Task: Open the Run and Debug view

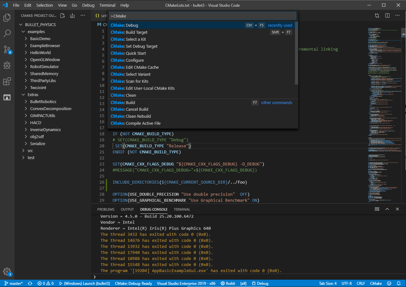Action: [7, 65]
